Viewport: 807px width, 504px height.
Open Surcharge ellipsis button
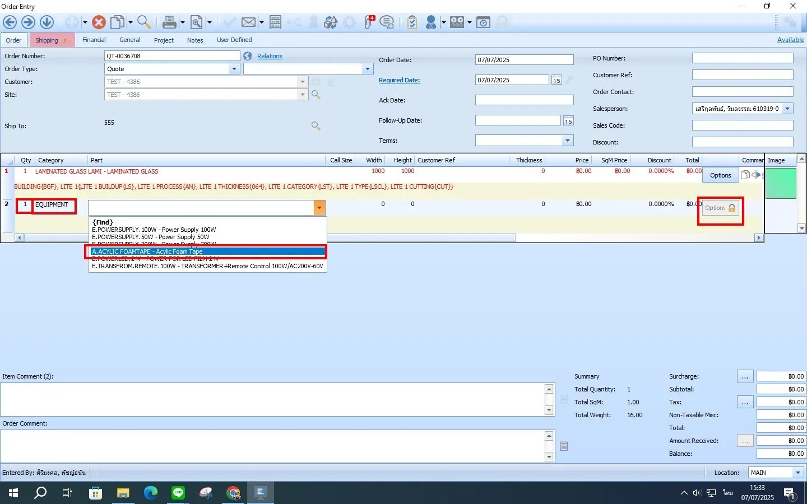[745, 376]
